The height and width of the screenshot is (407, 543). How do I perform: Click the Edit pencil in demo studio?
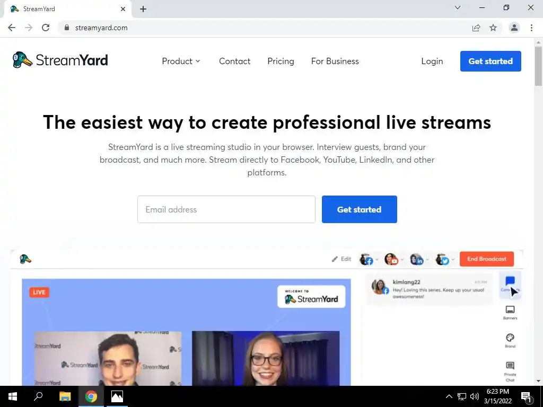[x=341, y=259]
